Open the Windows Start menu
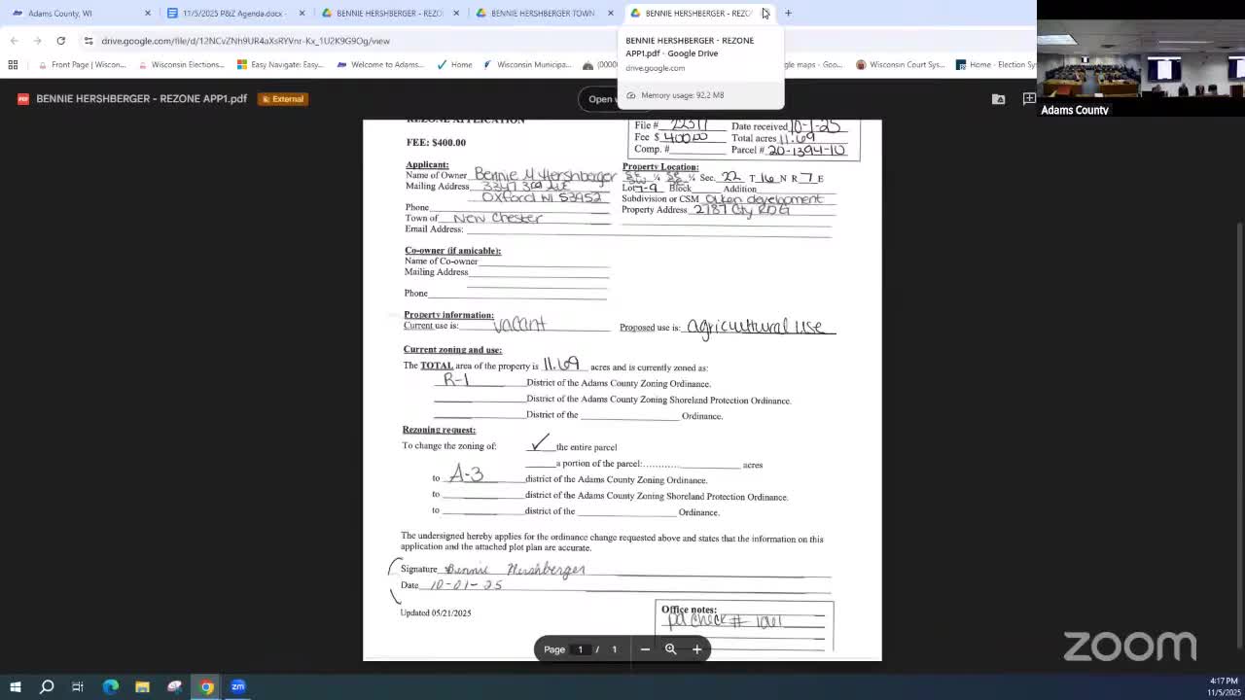Image resolution: width=1245 pixels, height=700 pixels. 16,686
